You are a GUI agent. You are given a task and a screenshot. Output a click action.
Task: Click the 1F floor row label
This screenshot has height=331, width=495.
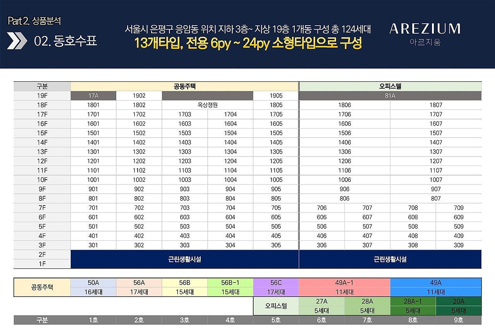[x=42, y=264]
